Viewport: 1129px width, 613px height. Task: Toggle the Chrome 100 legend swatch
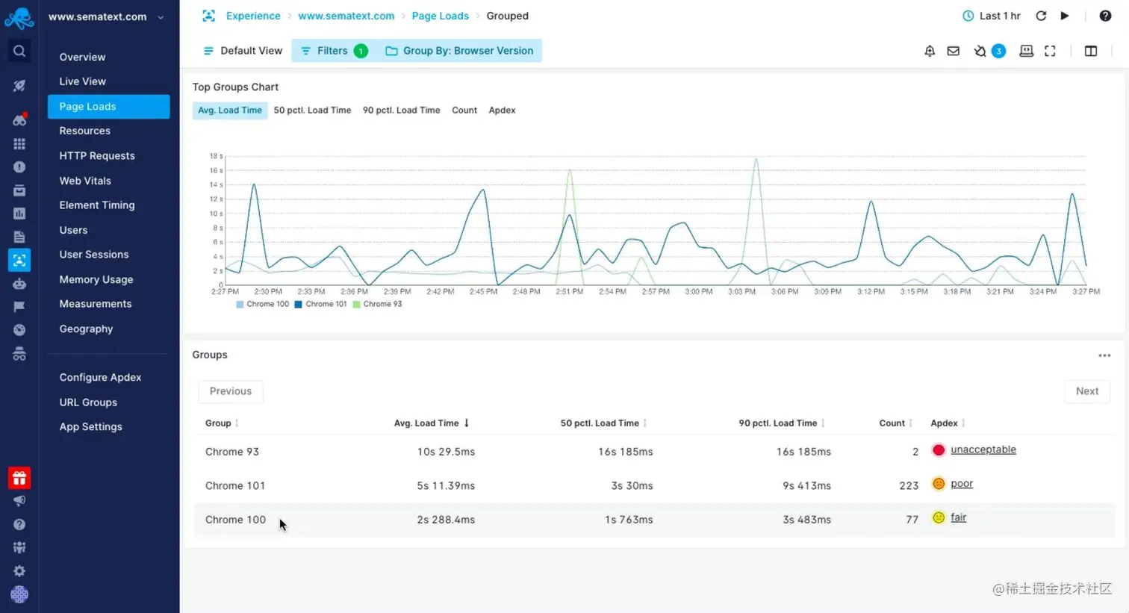coord(240,305)
